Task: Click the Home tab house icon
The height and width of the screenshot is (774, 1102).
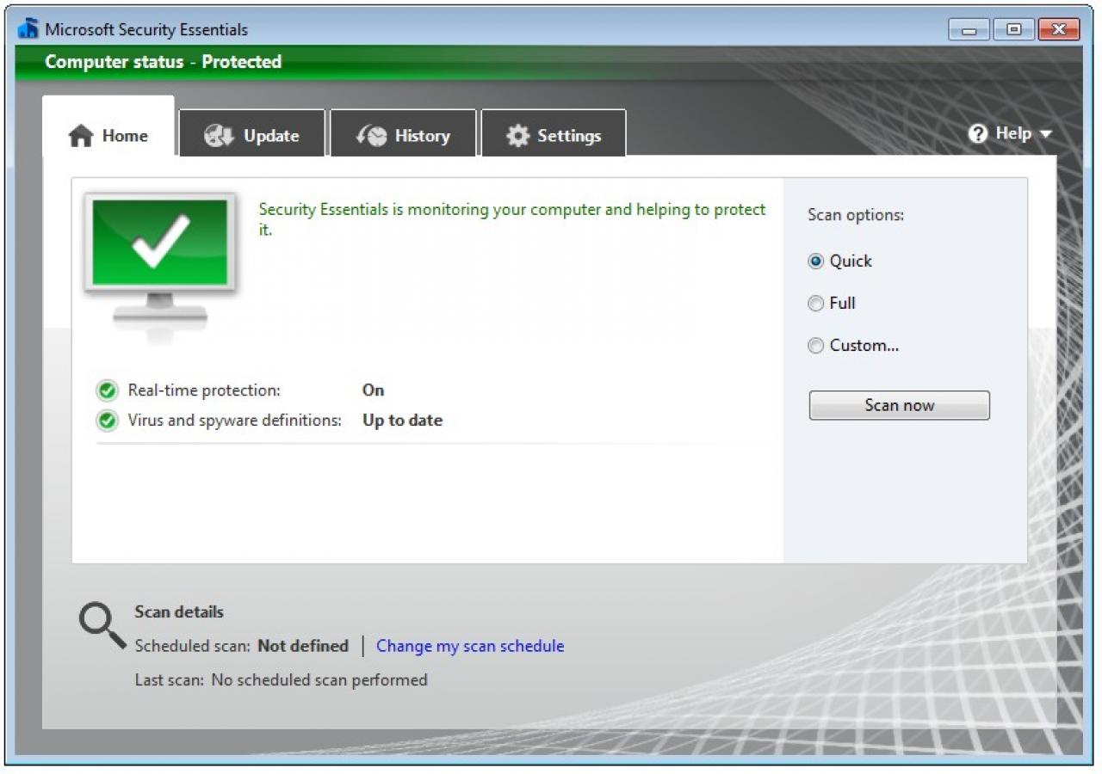Action: click(x=80, y=136)
